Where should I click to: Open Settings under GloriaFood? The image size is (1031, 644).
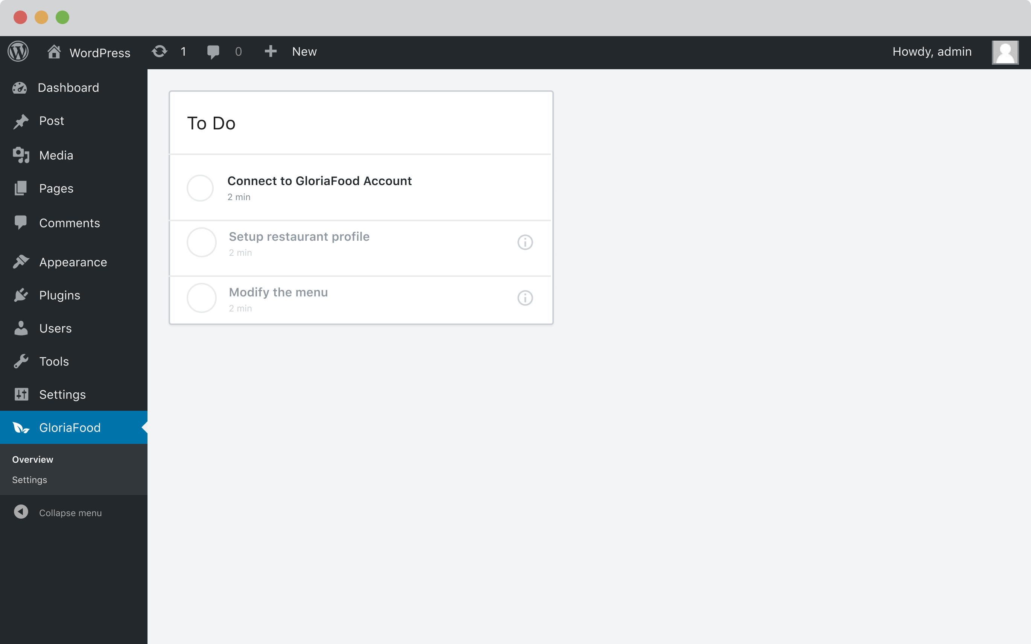coord(29,480)
